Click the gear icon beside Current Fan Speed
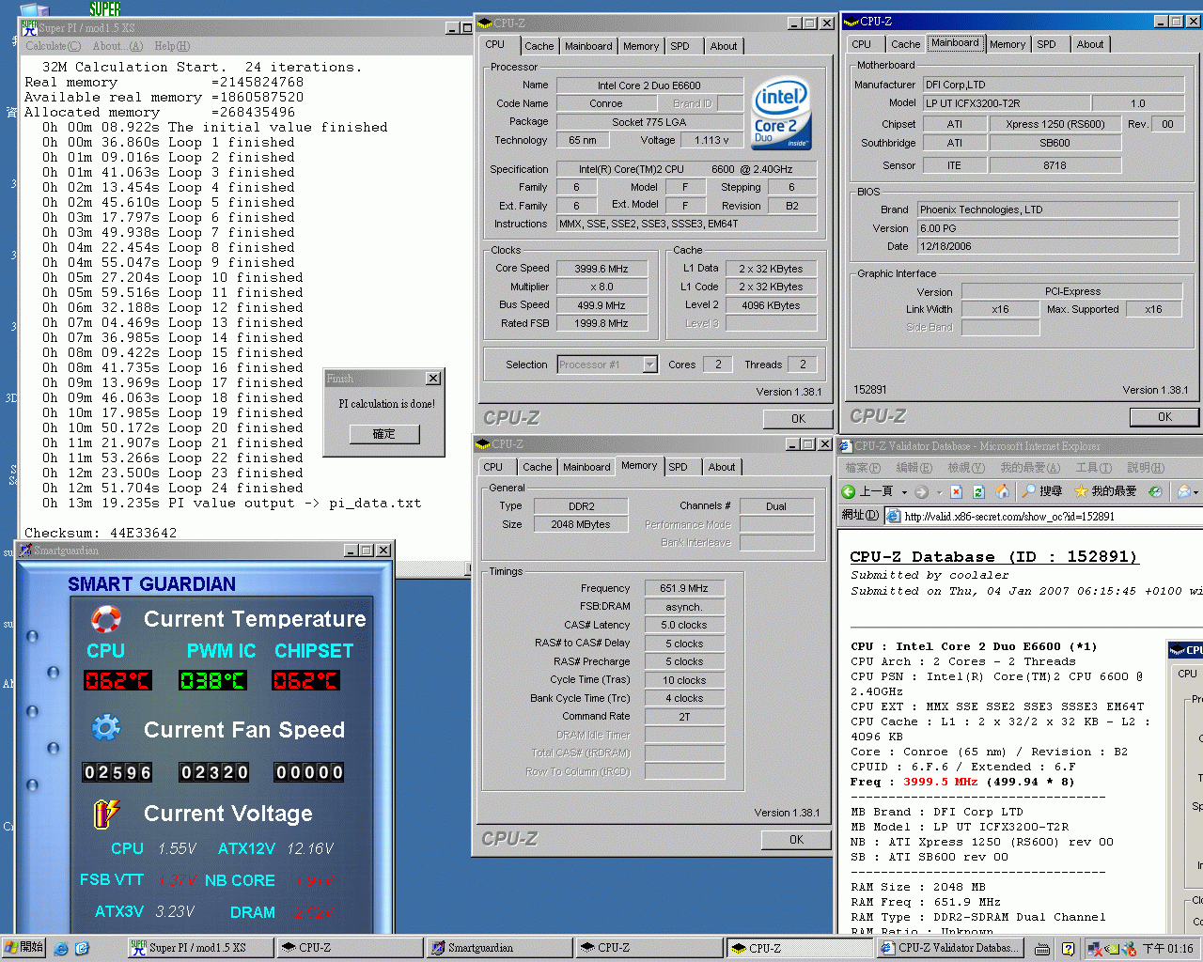This screenshot has height=962, width=1203. [106, 728]
